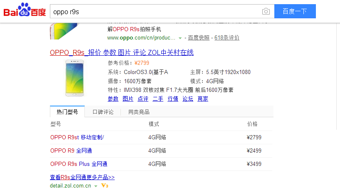Open the 618条评价 link

[227, 38]
